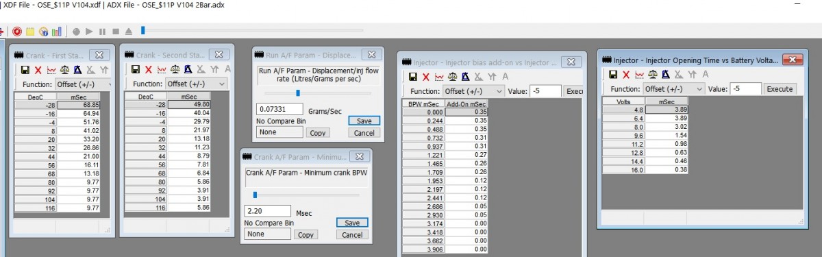Image resolution: width=822 pixels, height=257 pixels.
Task: Save the Crank First Stage table via disk icon
Action: (25, 70)
